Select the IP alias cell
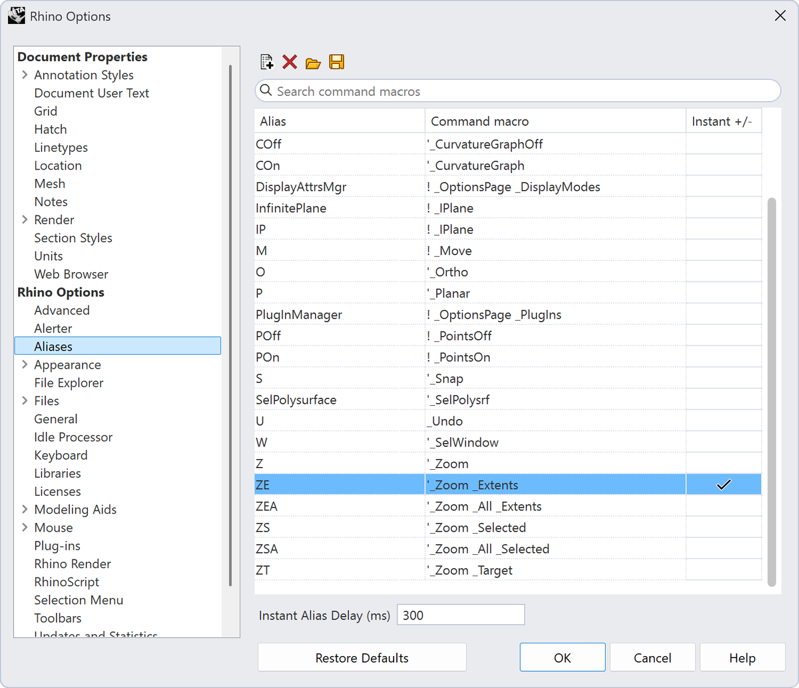Screen dimensions: 799x688 tap(340, 230)
